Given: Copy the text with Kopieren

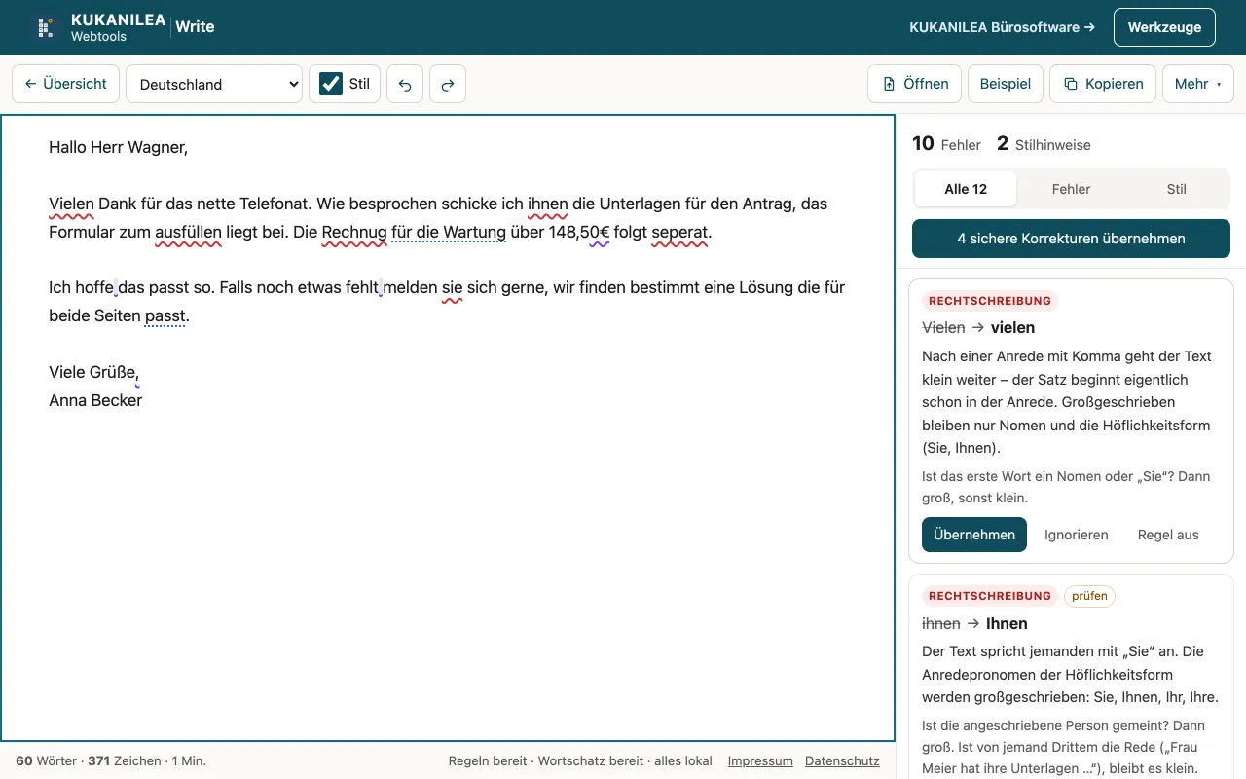Looking at the screenshot, I should 1103,84.
